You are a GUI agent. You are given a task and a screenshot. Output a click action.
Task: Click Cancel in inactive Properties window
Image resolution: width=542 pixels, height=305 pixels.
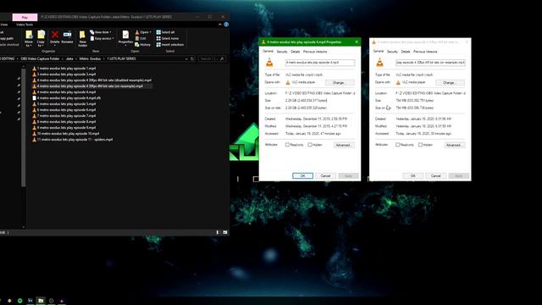[x=435, y=175]
